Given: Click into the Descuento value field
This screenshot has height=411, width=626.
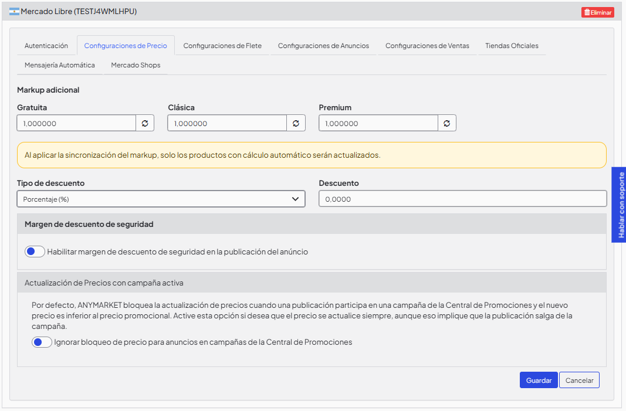Looking at the screenshot, I should [x=463, y=199].
